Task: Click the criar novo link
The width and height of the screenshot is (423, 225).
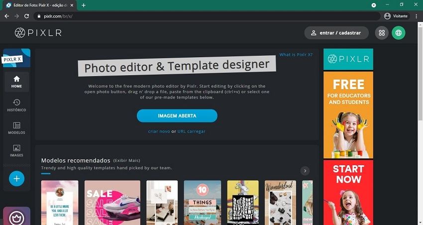Action: [x=159, y=131]
